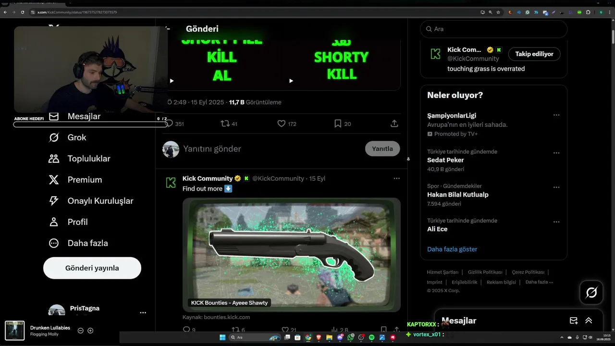Open the Çerez Politikası footer link
This screenshot has width=615, height=346.
(x=528, y=272)
